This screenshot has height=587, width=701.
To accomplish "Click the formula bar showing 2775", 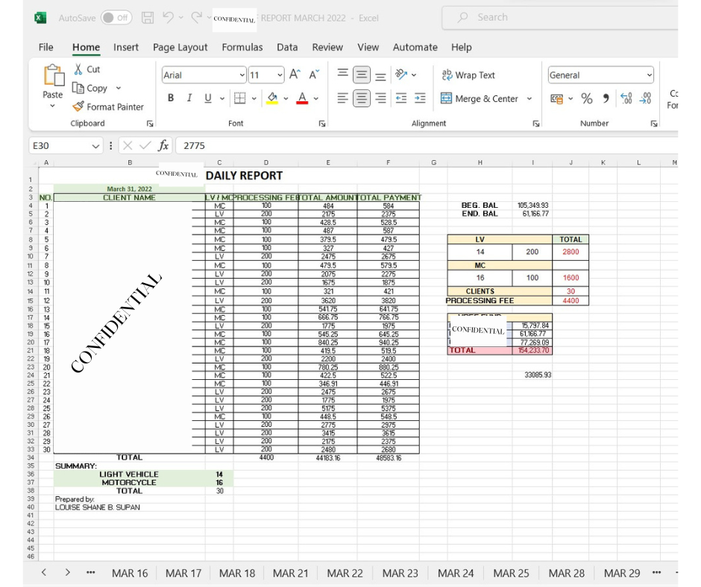I will [427, 146].
